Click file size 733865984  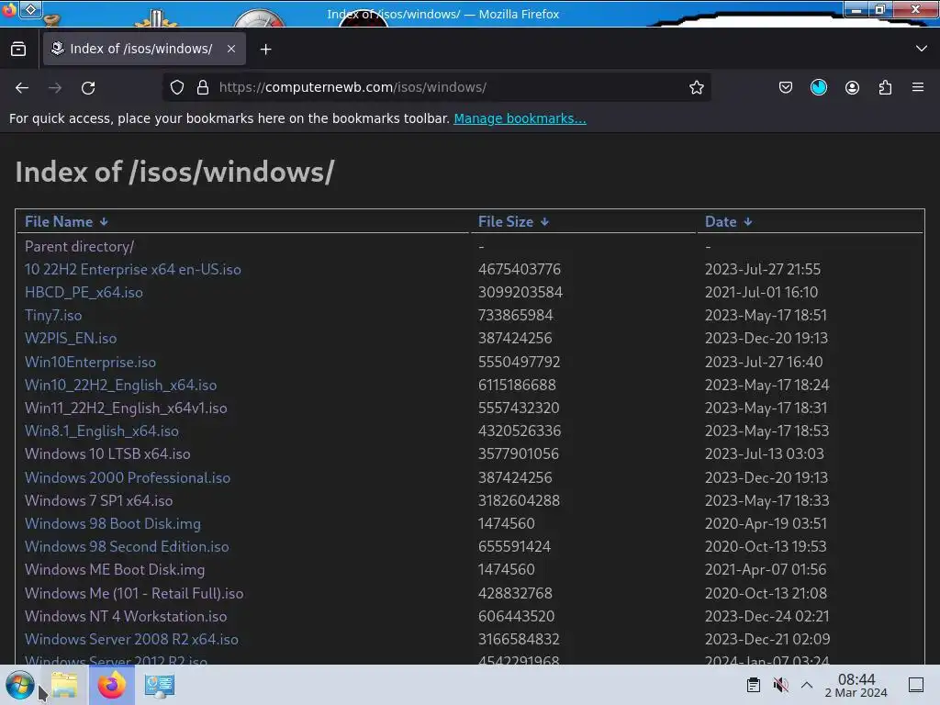(x=515, y=316)
